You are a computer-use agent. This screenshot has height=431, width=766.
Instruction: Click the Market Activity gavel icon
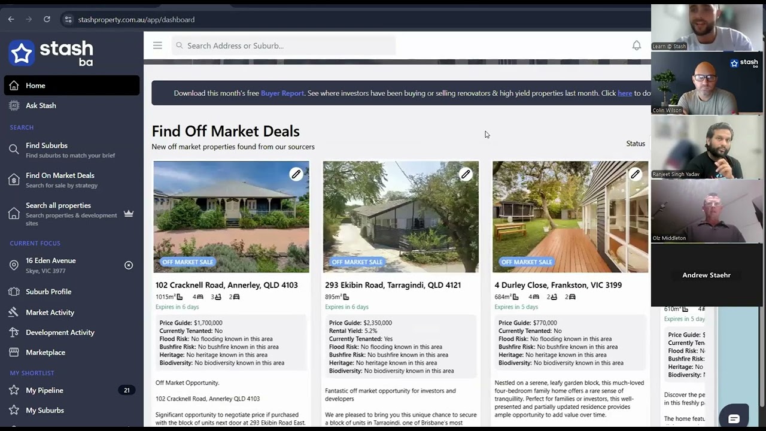point(14,312)
